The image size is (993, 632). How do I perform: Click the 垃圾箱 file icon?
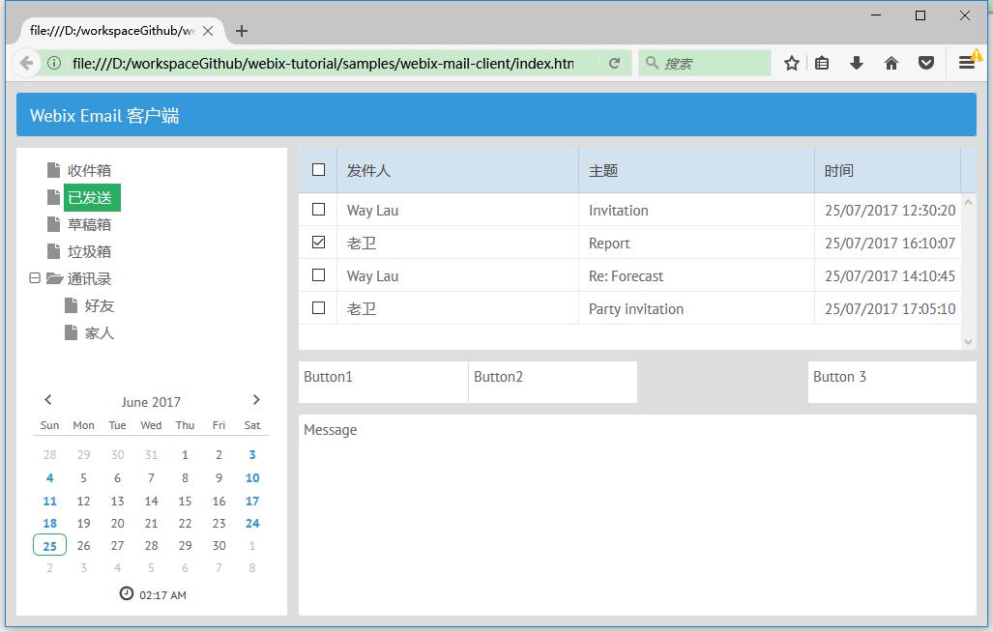(54, 252)
